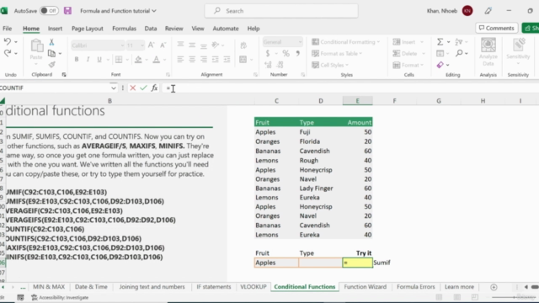This screenshot has width=539, height=303.
Task: Click Accessibility: Investigate in status bar
Action: pos(60,297)
